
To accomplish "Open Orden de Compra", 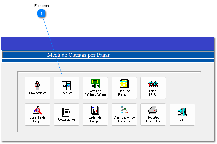I will (x=95, y=114).
